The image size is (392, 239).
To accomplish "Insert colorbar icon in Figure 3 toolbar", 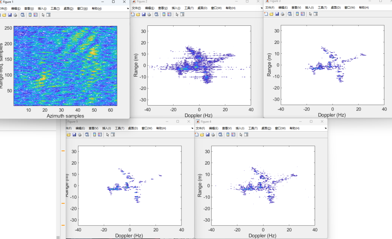I will [297, 14].
